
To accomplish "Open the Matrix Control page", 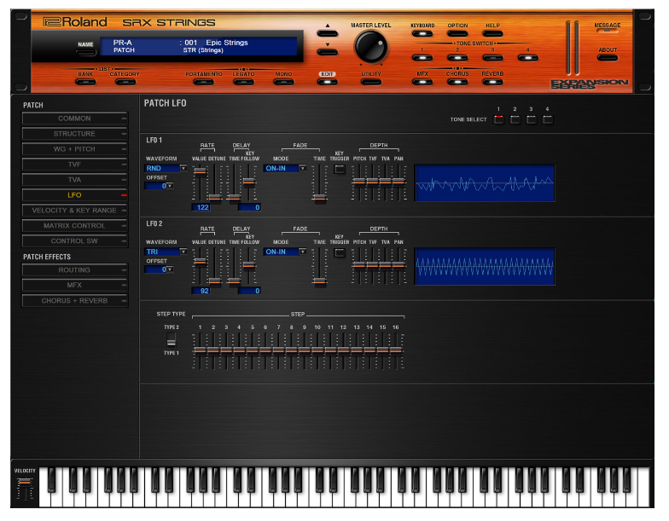I will point(75,226).
